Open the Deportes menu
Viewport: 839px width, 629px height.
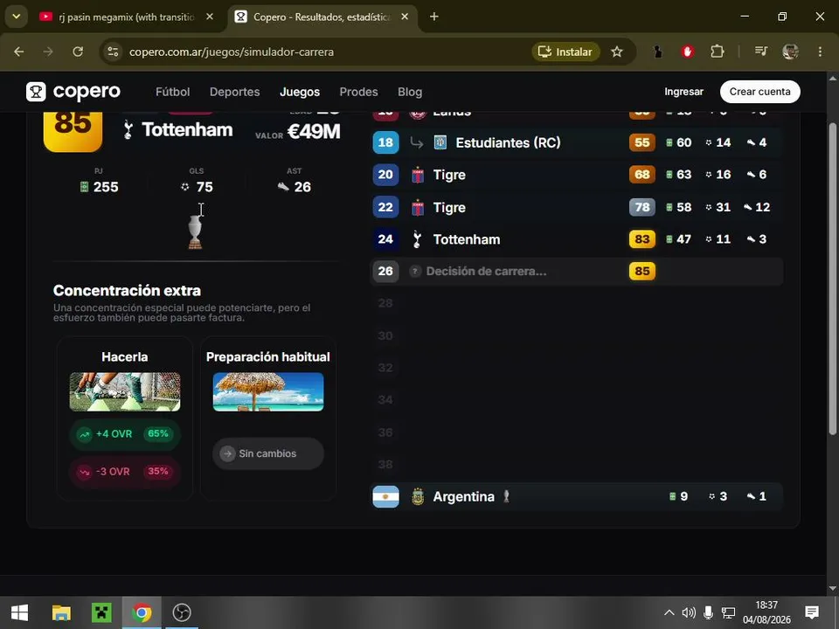point(234,92)
